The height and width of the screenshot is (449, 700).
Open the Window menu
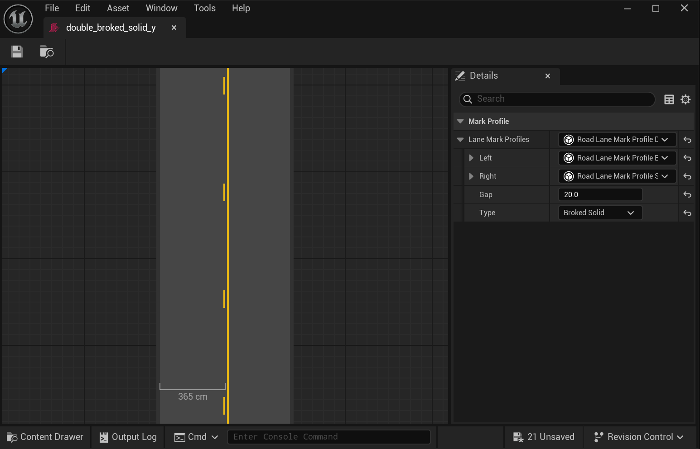click(161, 8)
